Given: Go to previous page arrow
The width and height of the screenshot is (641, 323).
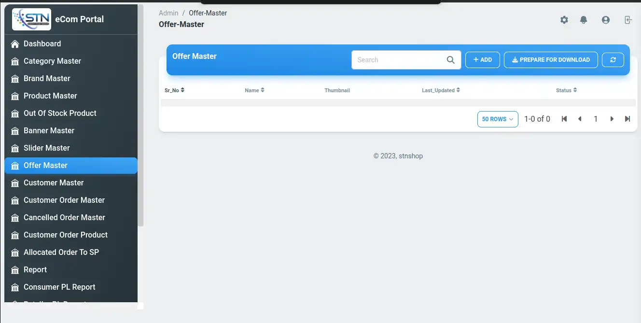Looking at the screenshot, I should point(580,119).
